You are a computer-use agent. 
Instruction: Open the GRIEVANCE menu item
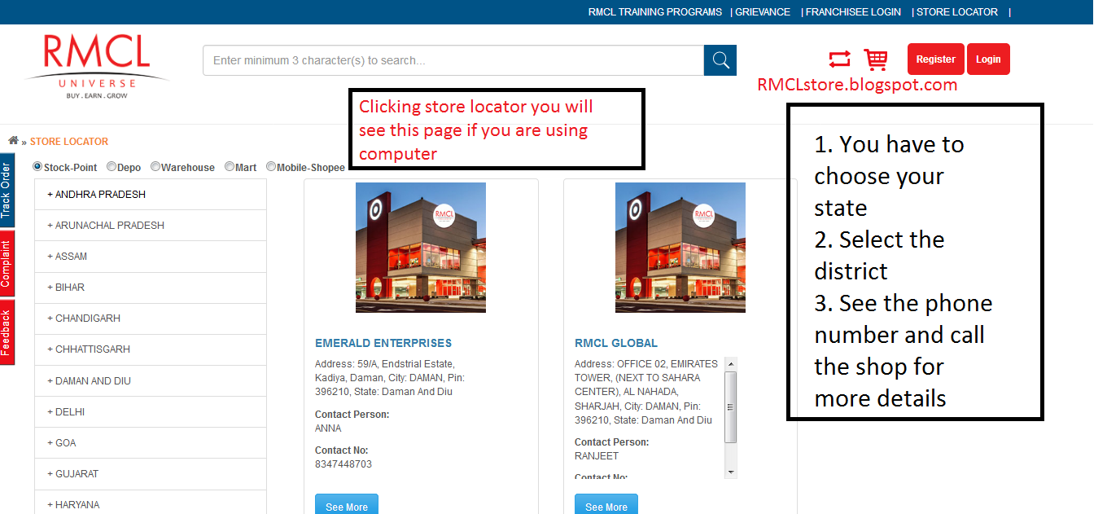[761, 11]
